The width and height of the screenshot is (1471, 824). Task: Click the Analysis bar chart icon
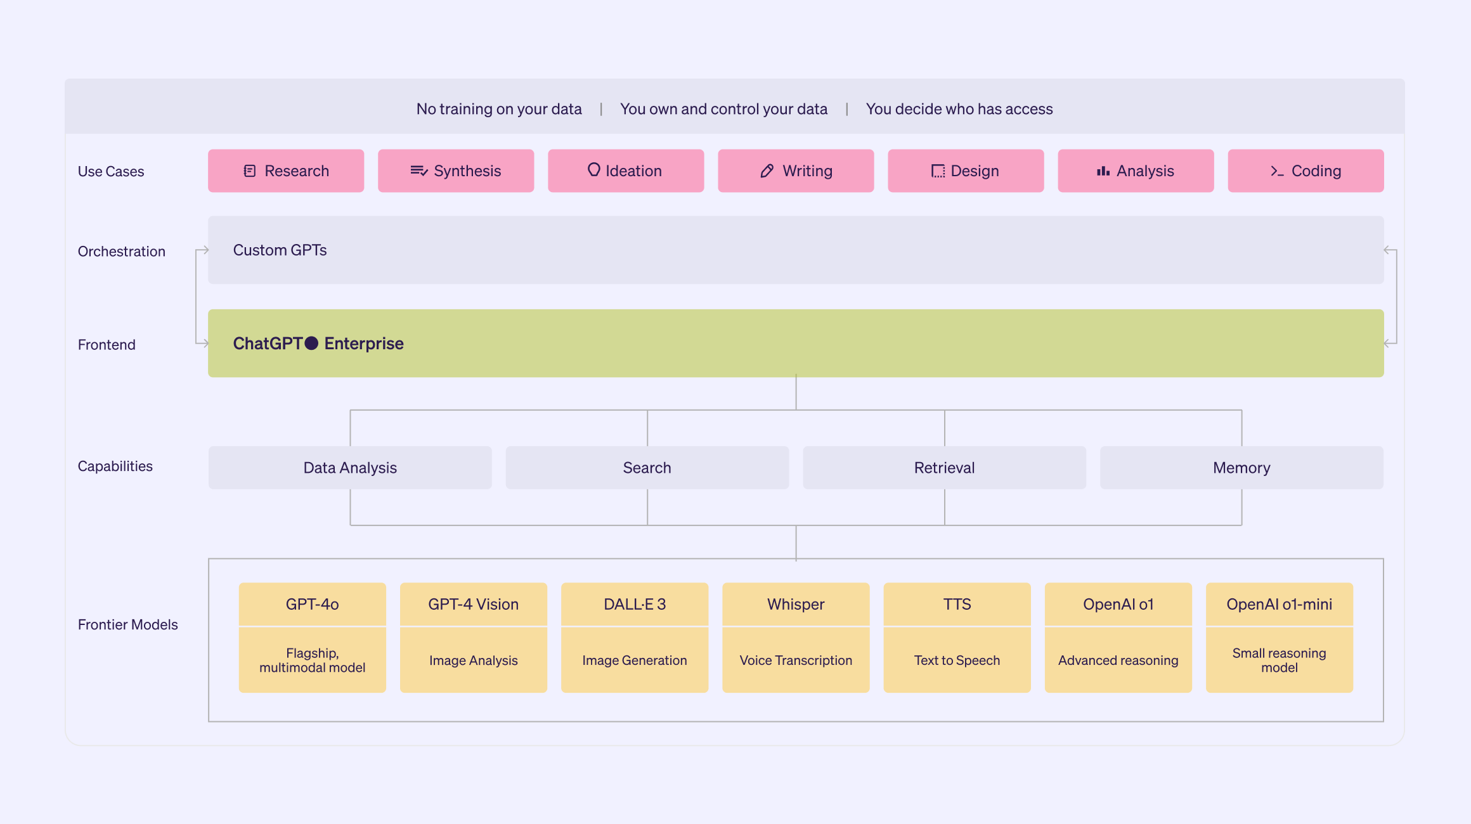1103,171
